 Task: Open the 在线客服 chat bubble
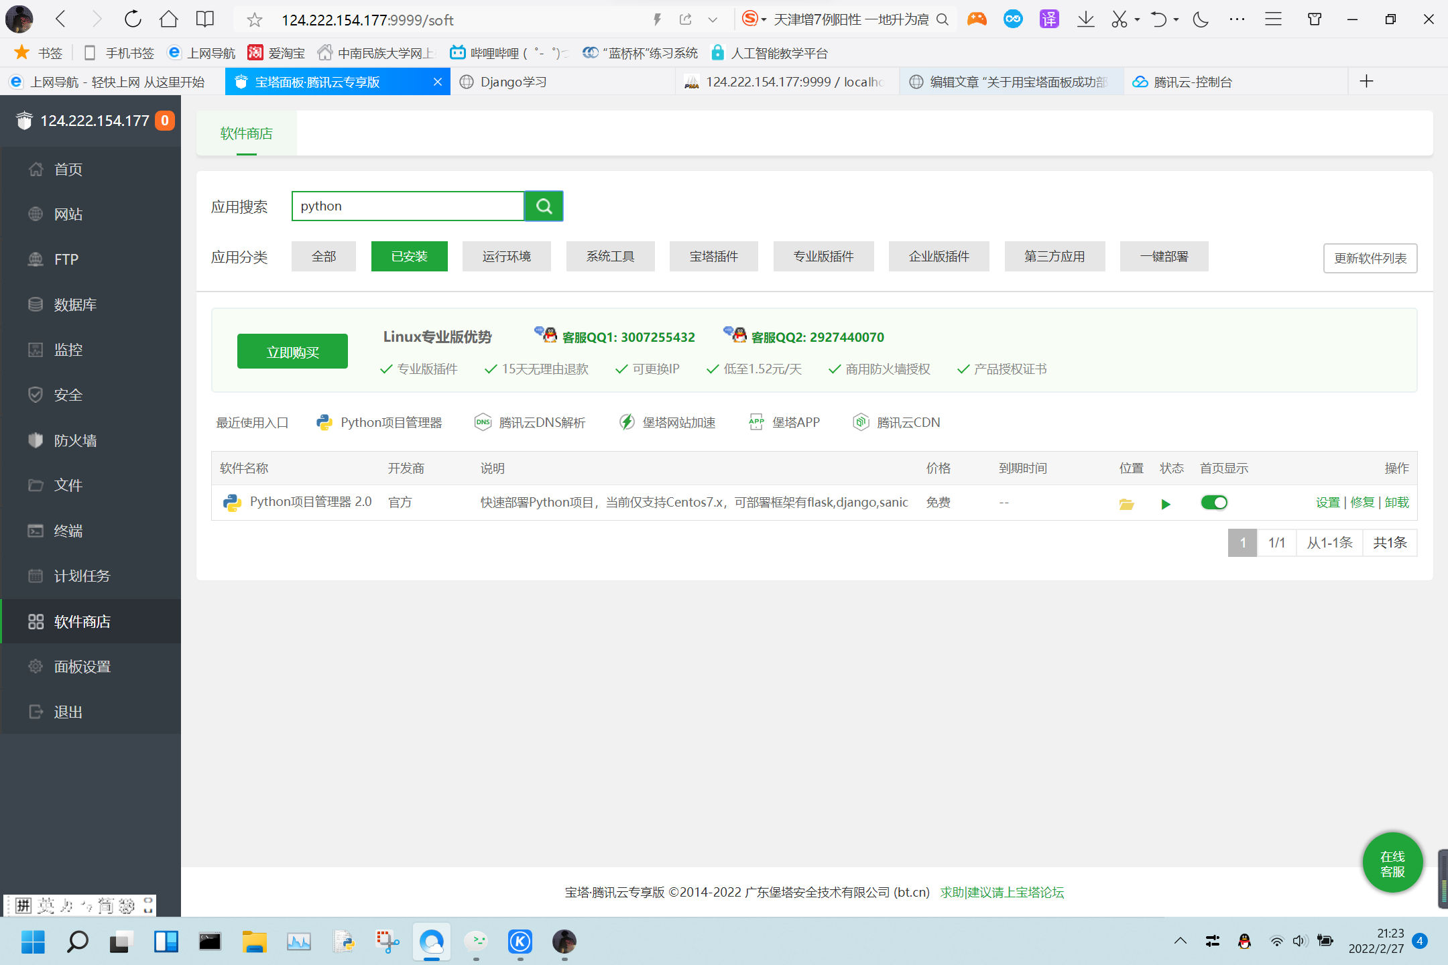pos(1392,863)
